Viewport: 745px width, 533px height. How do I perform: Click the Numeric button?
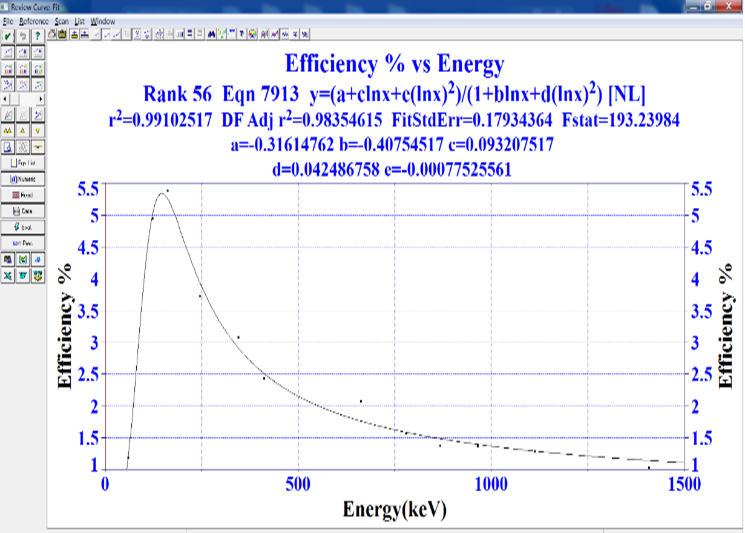[x=23, y=179]
